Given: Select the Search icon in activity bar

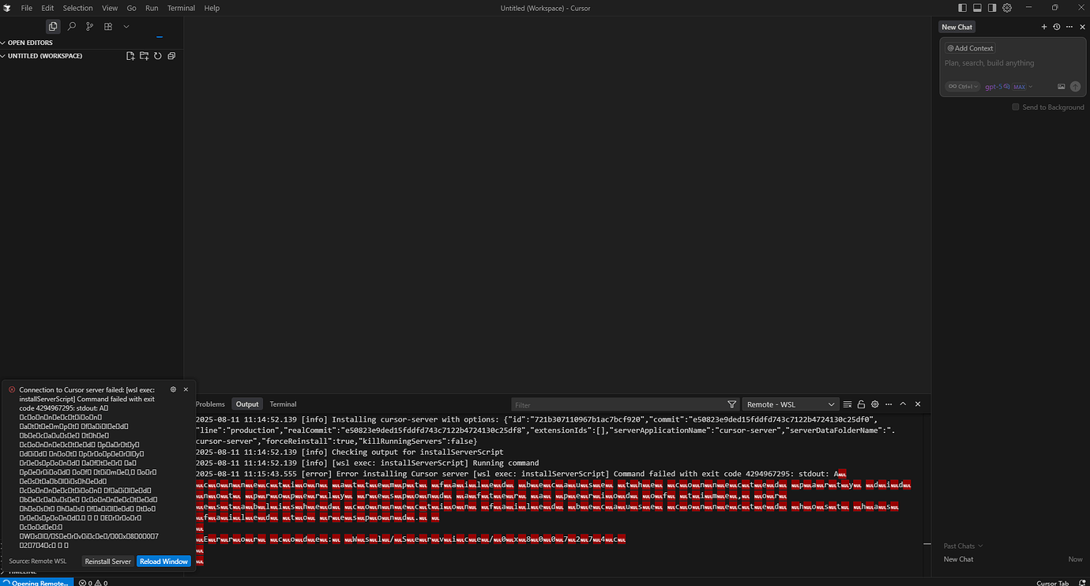Looking at the screenshot, I should point(70,26).
